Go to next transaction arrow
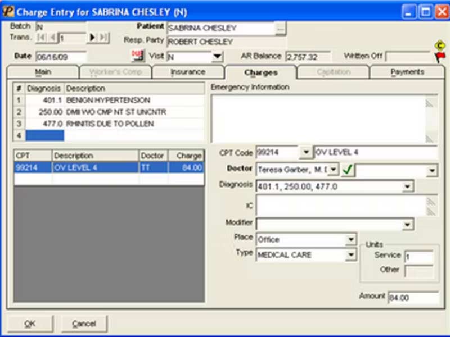Image resolution: width=450 pixels, height=337 pixels. (92, 38)
